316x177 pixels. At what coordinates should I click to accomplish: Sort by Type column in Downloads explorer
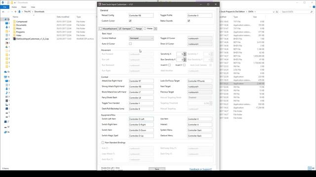click(x=79, y=17)
